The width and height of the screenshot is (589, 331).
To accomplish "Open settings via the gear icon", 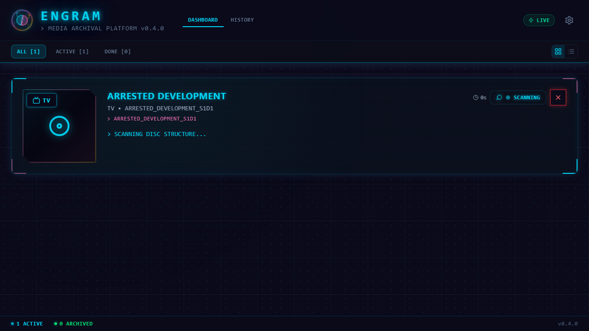I will (x=569, y=20).
